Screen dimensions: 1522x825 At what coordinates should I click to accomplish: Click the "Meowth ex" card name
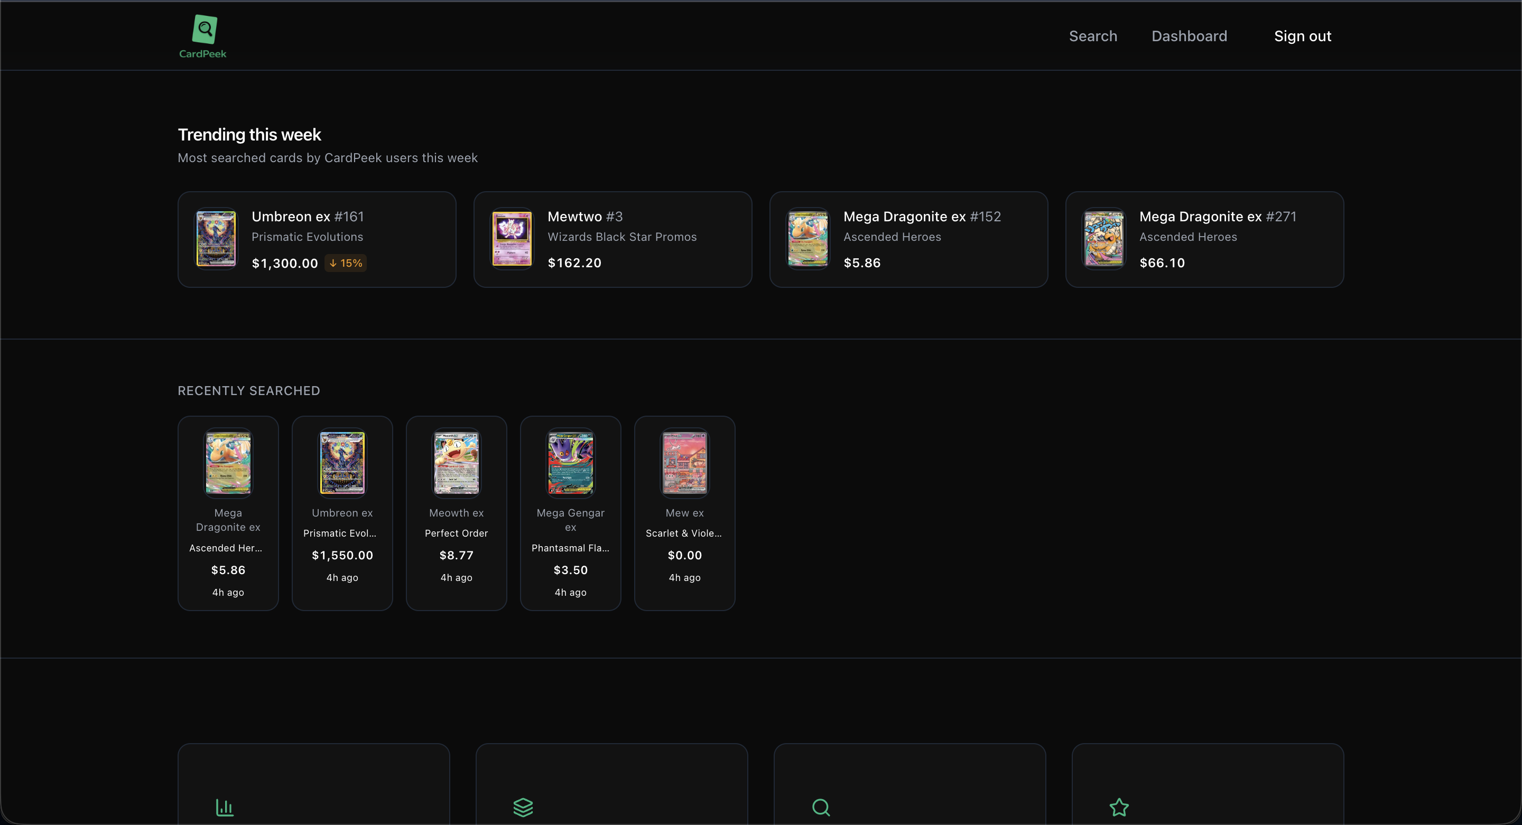(x=456, y=513)
